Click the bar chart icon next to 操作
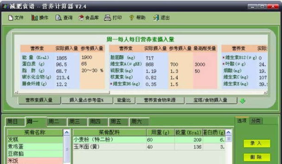 pyautogui.click(x=35, y=18)
